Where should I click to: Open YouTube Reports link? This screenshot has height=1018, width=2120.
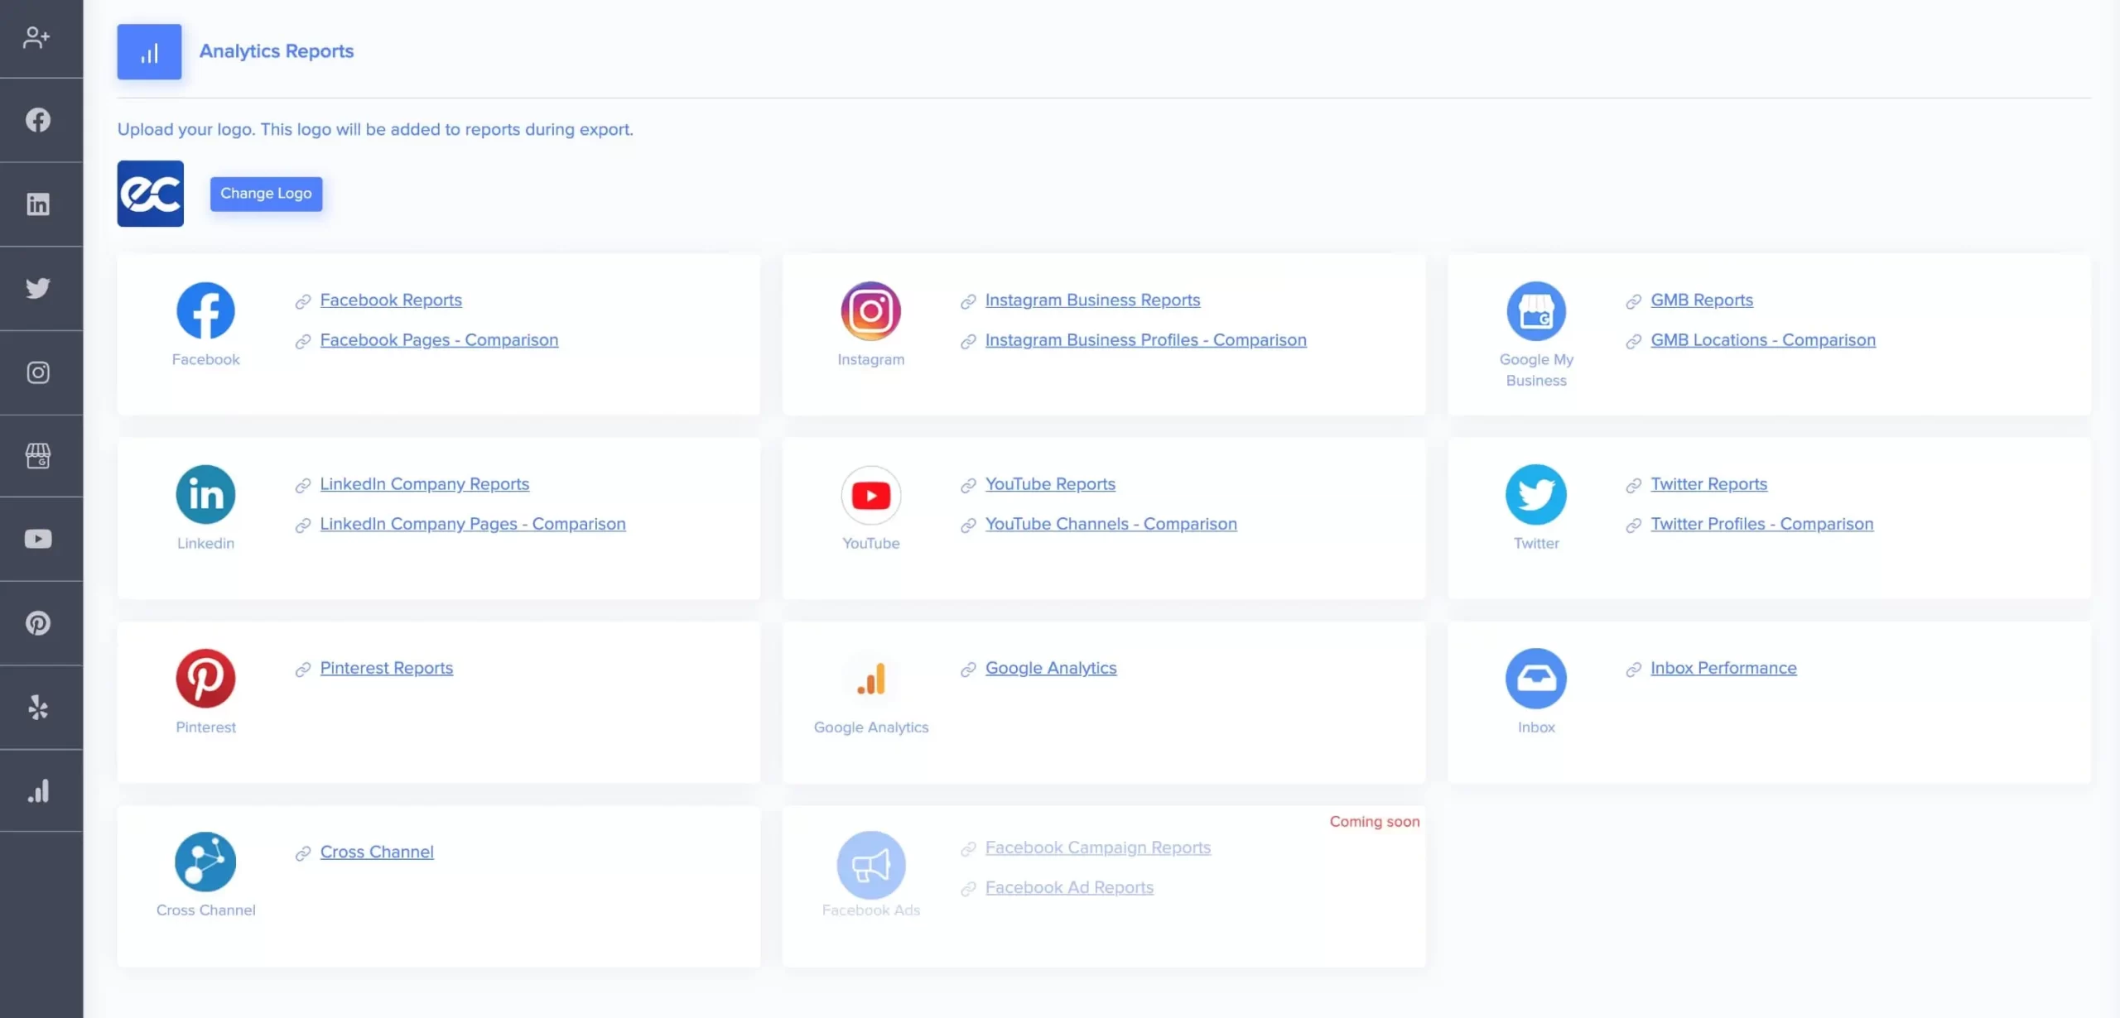pyautogui.click(x=1050, y=484)
